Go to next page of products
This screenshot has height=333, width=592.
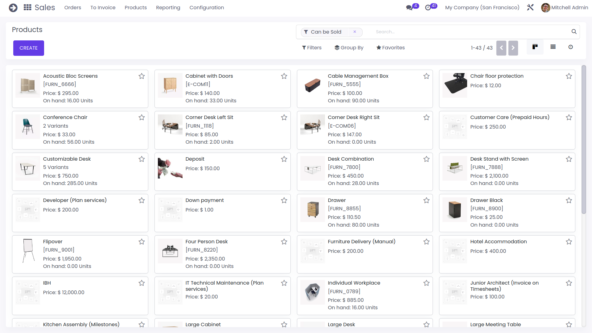[513, 48]
